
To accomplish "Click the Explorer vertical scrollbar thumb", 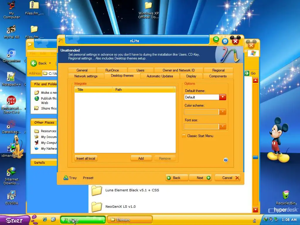I will [x=255, y=157].
